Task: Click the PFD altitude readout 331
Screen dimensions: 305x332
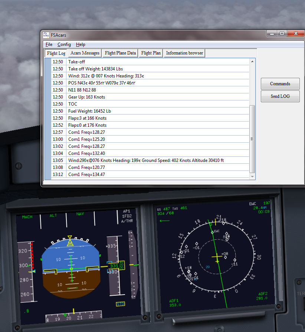Action: (114, 266)
